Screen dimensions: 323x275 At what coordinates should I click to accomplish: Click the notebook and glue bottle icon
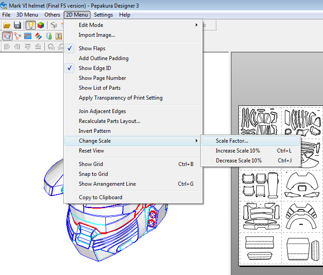(49, 36)
